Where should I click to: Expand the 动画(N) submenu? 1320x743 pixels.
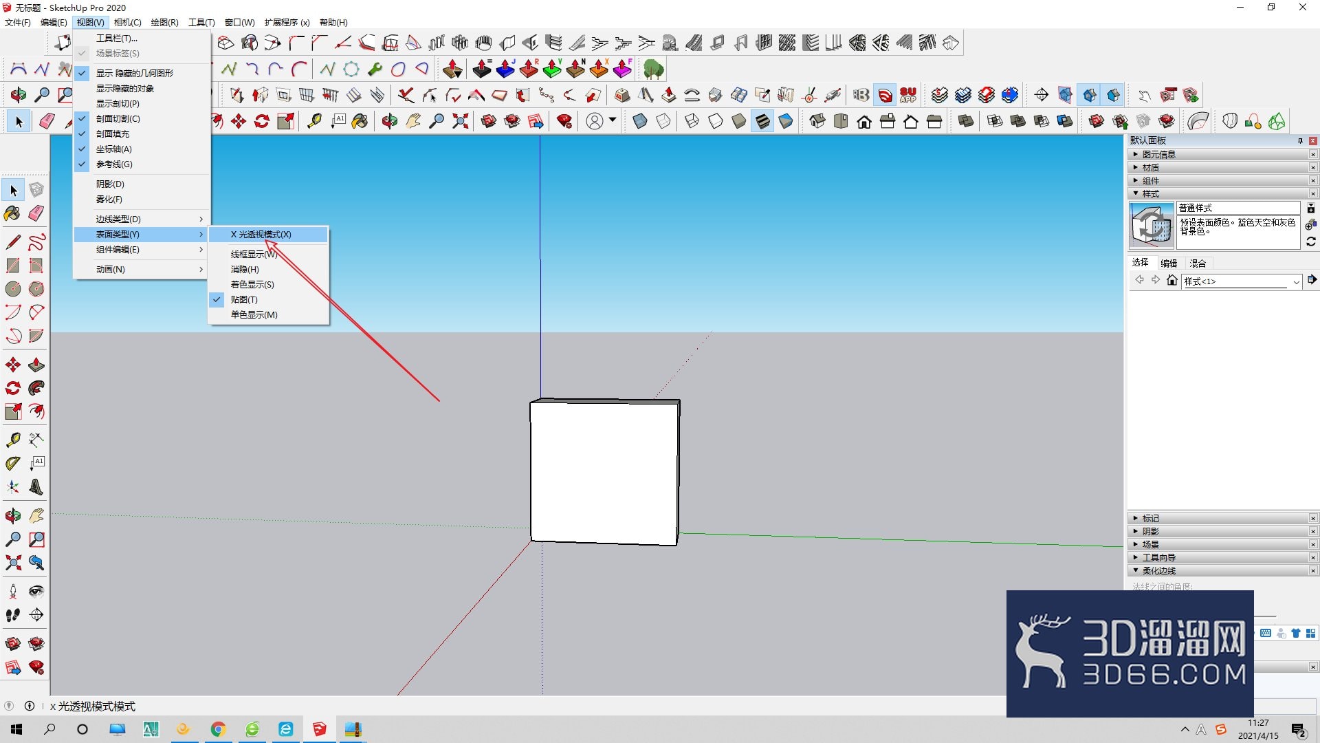142,270
